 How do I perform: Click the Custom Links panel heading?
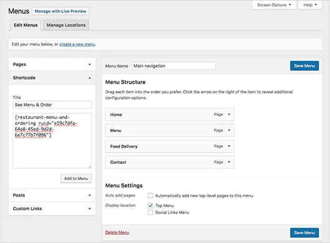tap(27, 209)
